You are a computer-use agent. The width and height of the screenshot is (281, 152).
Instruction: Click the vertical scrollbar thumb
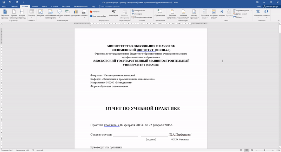click(280, 29)
